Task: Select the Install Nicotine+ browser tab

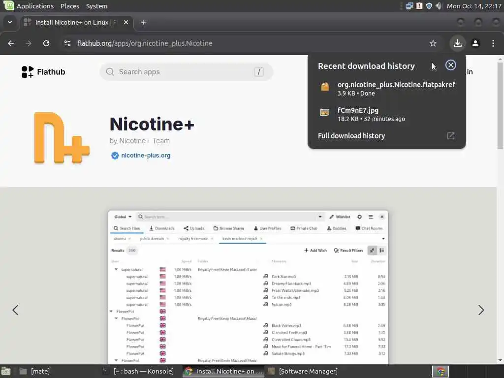Action: point(76,22)
